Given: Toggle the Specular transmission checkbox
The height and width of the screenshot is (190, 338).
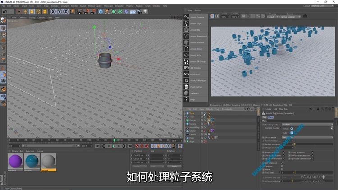Looking at the screenshot, I should pos(313,159).
